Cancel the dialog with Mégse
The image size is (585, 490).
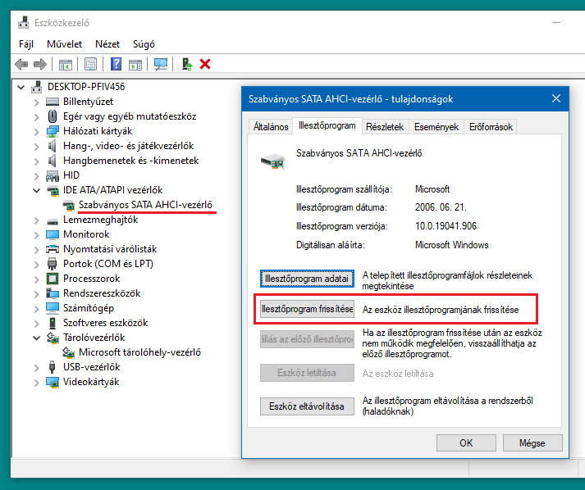click(x=532, y=442)
